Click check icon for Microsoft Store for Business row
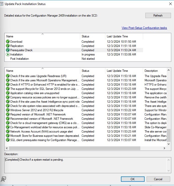 (x=8, y=136)
